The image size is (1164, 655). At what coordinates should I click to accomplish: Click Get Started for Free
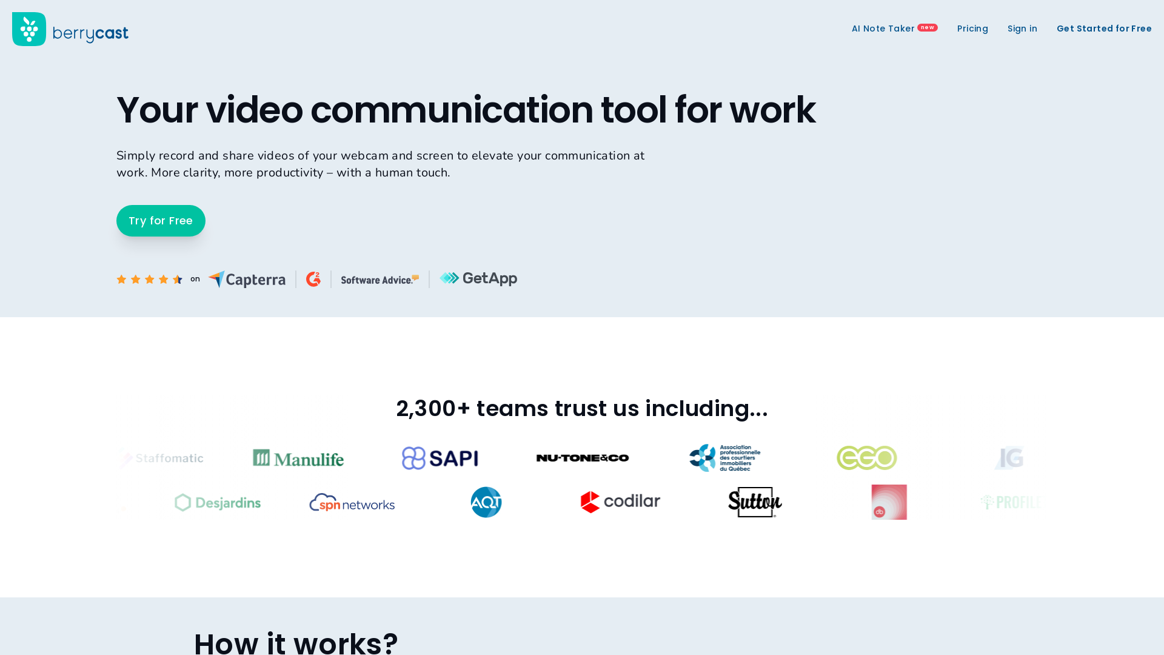click(1104, 29)
